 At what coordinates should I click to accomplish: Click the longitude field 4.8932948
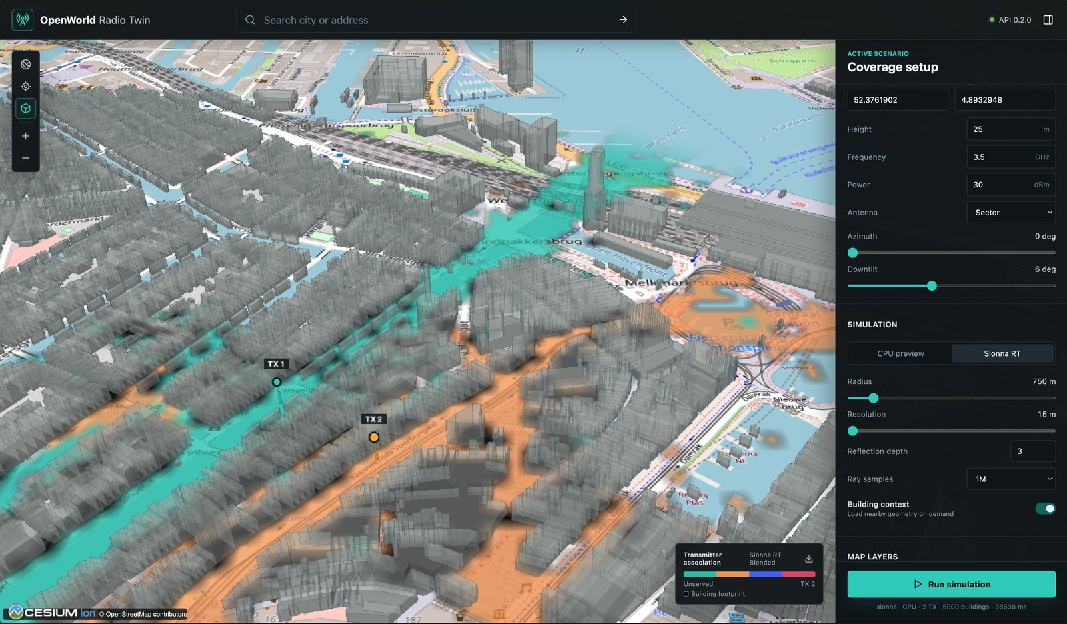point(1005,100)
